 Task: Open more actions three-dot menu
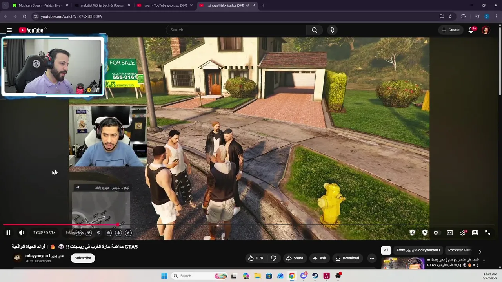point(372,258)
